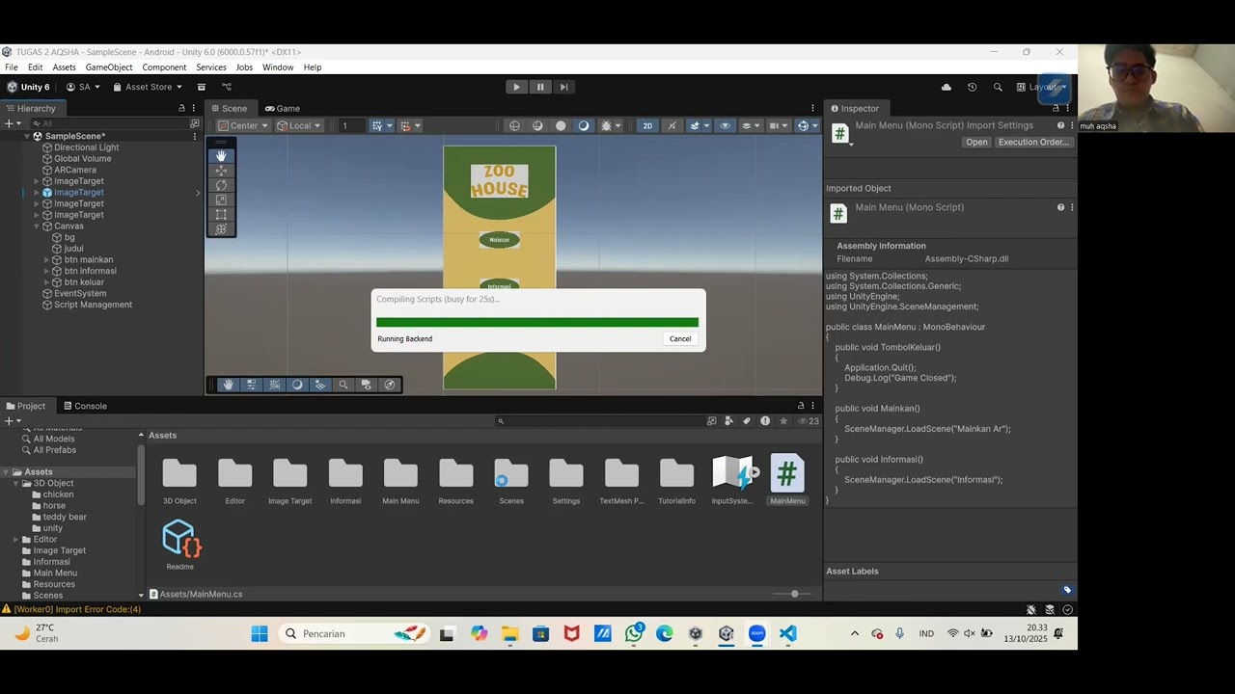Select the Rect tool in Scene tools
The height and width of the screenshot is (694, 1235).
[x=221, y=214]
